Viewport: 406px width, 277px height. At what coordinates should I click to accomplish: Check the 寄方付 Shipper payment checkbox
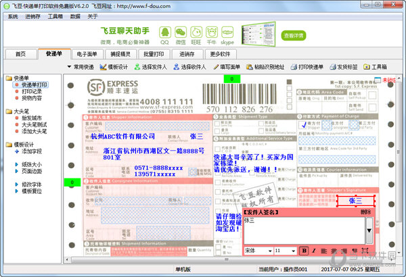coord(302,125)
